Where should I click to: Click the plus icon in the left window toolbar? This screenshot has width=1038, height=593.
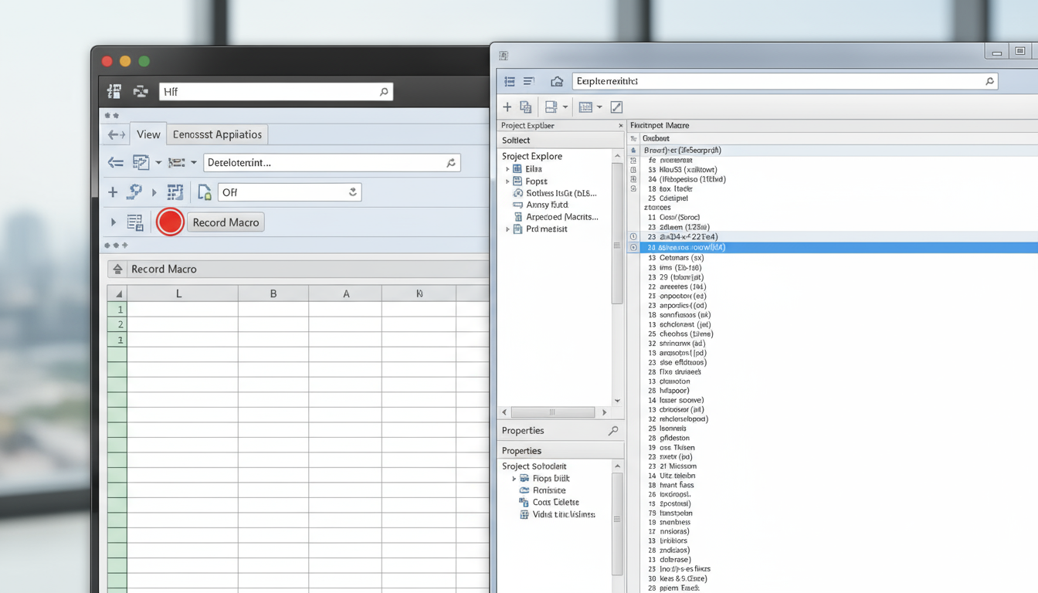pyautogui.click(x=113, y=192)
